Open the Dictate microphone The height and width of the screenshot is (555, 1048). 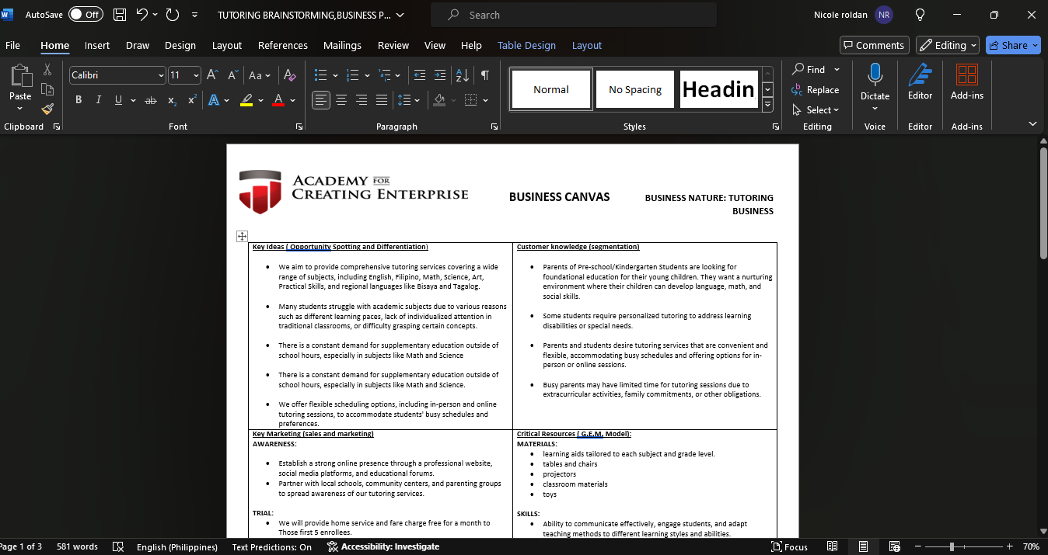point(875,83)
